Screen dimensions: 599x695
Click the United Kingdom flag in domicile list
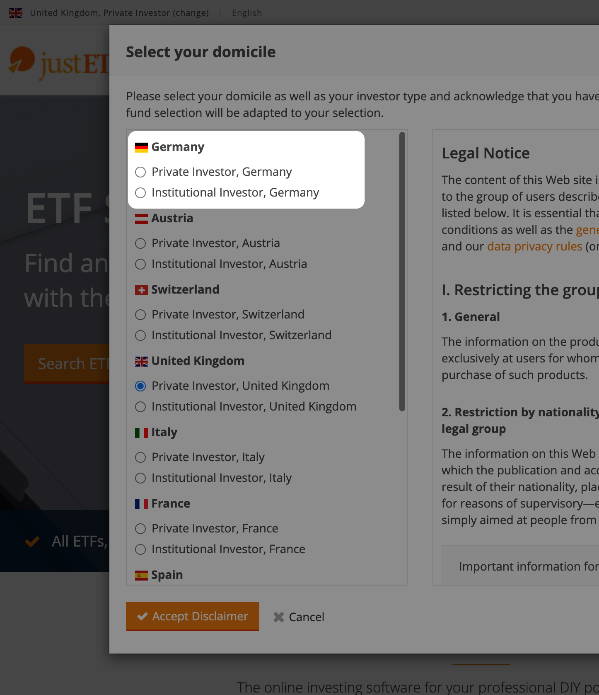pyautogui.click(x=141, y=361)
